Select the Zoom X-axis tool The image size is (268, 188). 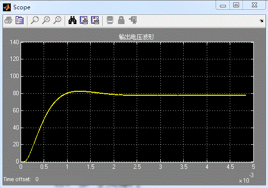pyautogui.click(x=46, y=20)
